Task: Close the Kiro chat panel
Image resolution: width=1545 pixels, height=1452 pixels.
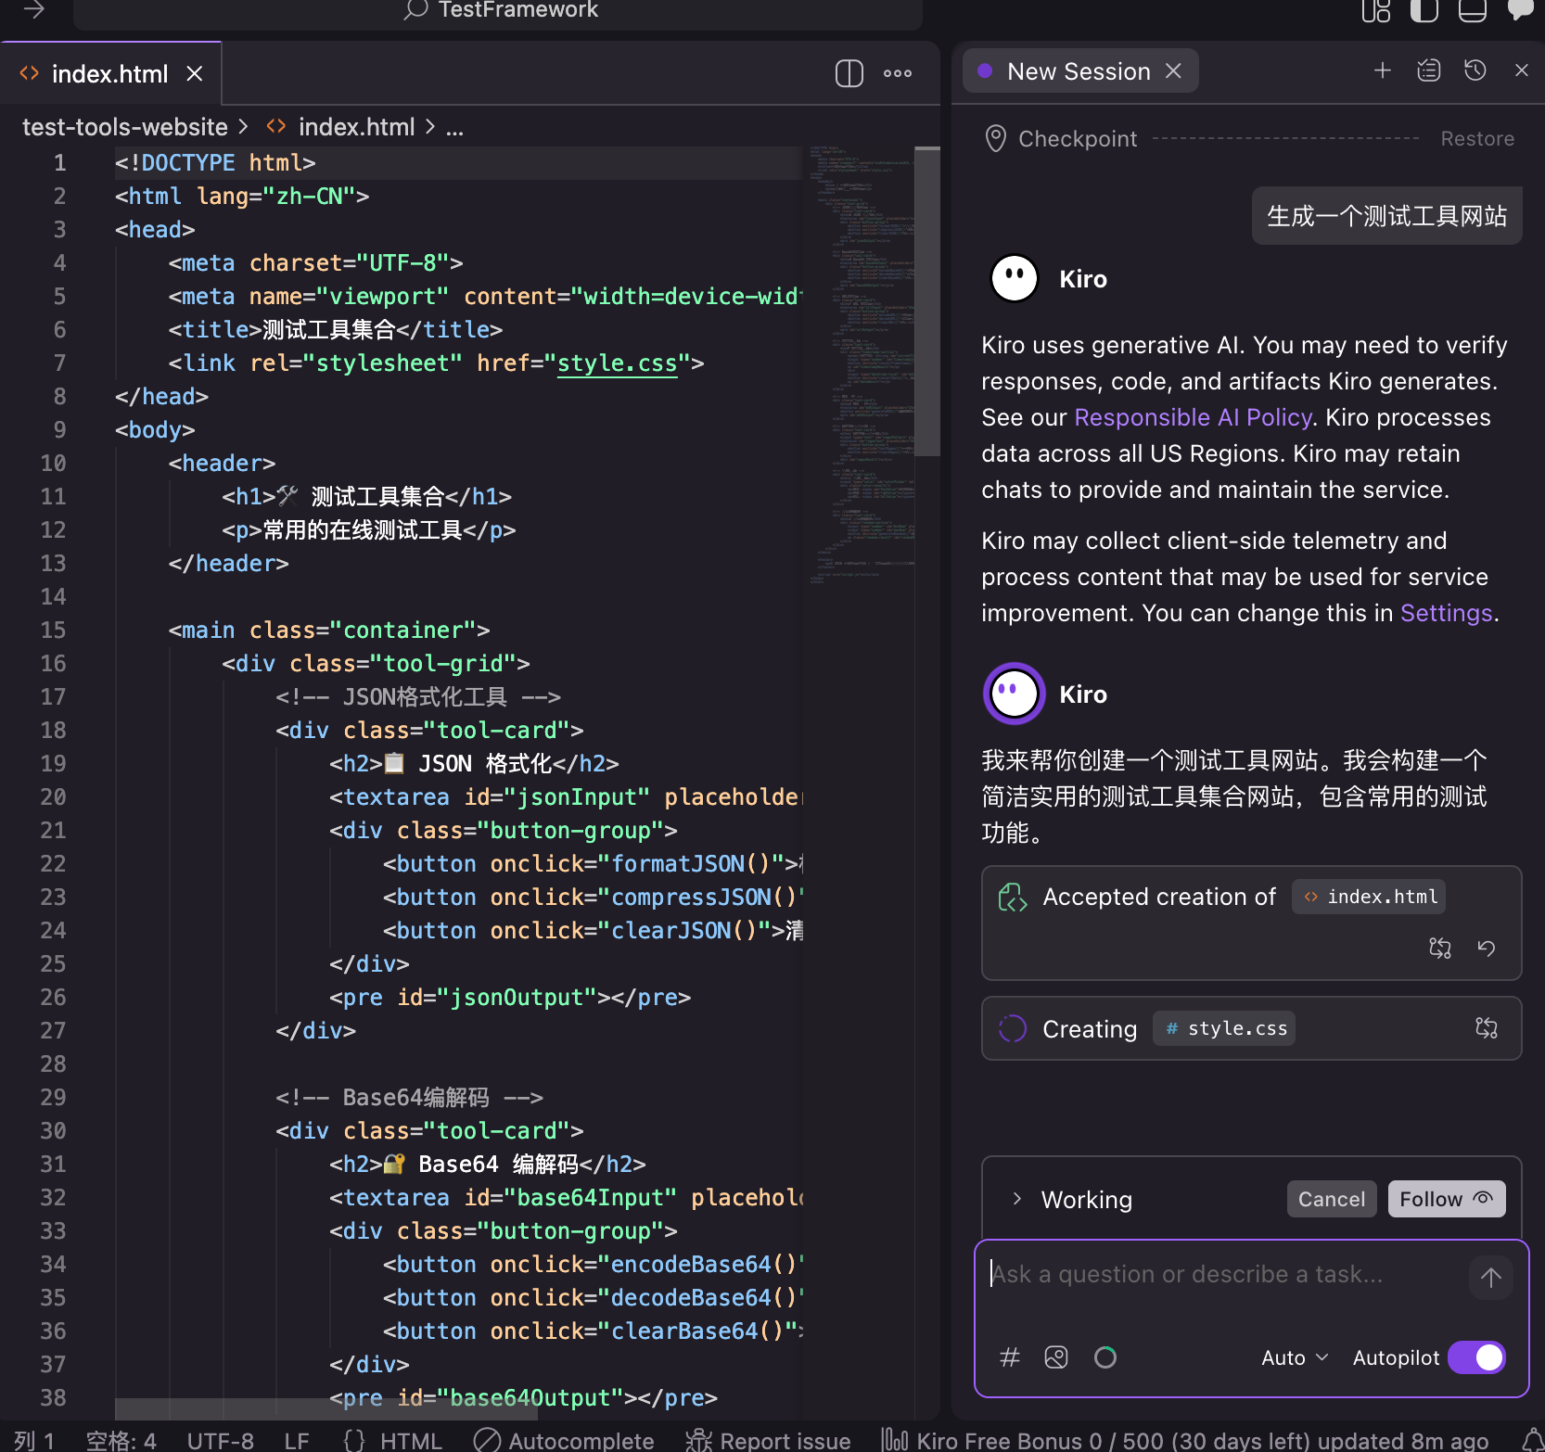Action: [1521, 70]
